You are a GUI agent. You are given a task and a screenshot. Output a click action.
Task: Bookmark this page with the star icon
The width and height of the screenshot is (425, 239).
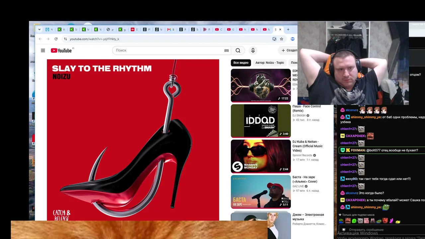click(x=282, y=39)
